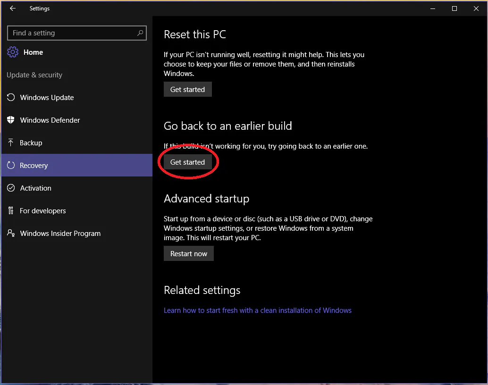Image resolution: width=488 pixels, height=385 pixels.
Task: Click Get started under Reset this PC
Action: click(x=188, y=89)
